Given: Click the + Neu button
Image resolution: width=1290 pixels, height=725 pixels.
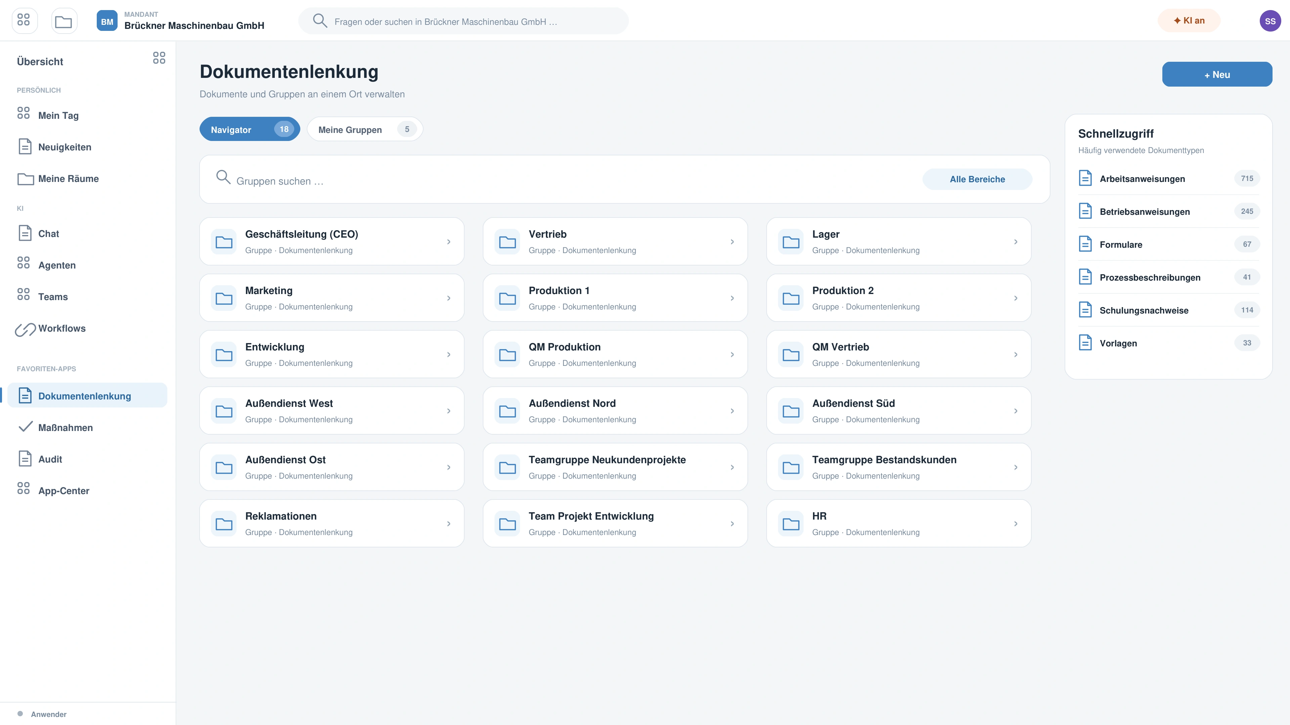Looking at the screenshot, I should click(1217, 75).
